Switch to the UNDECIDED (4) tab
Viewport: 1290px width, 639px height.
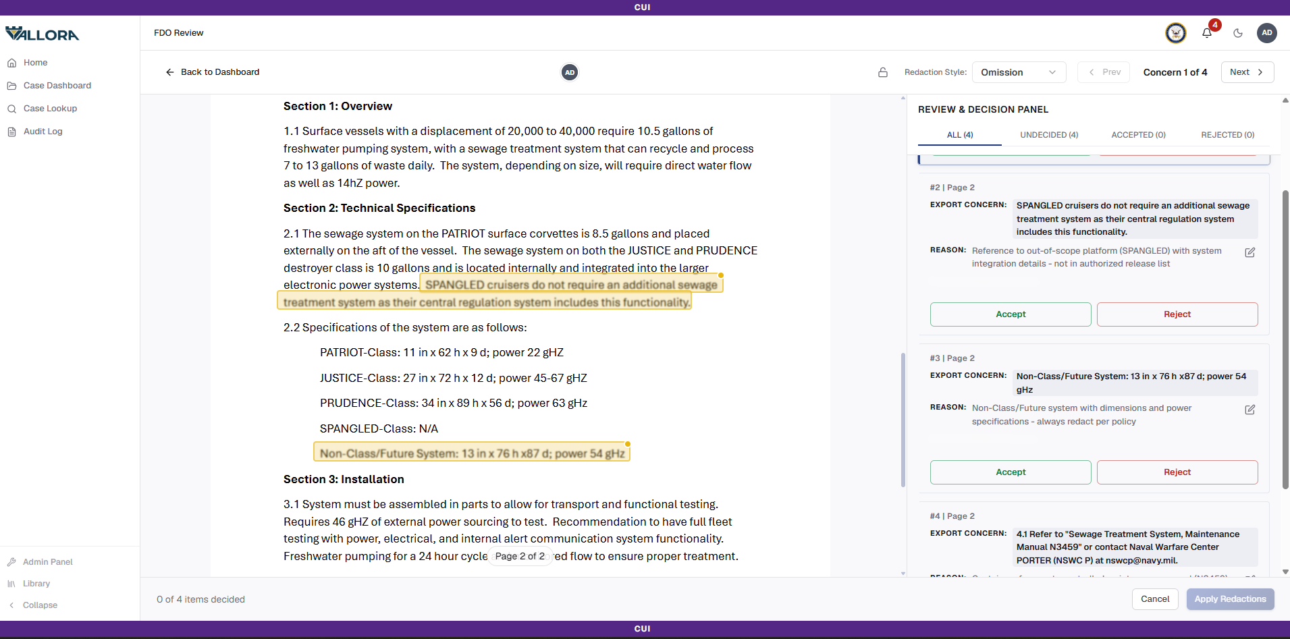(1049, 135)
